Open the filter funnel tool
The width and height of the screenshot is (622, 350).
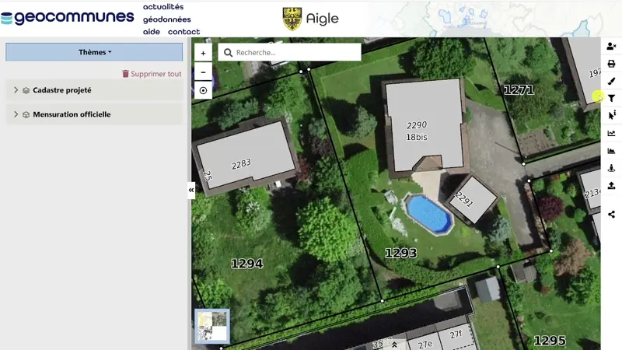tap(611, 99)
